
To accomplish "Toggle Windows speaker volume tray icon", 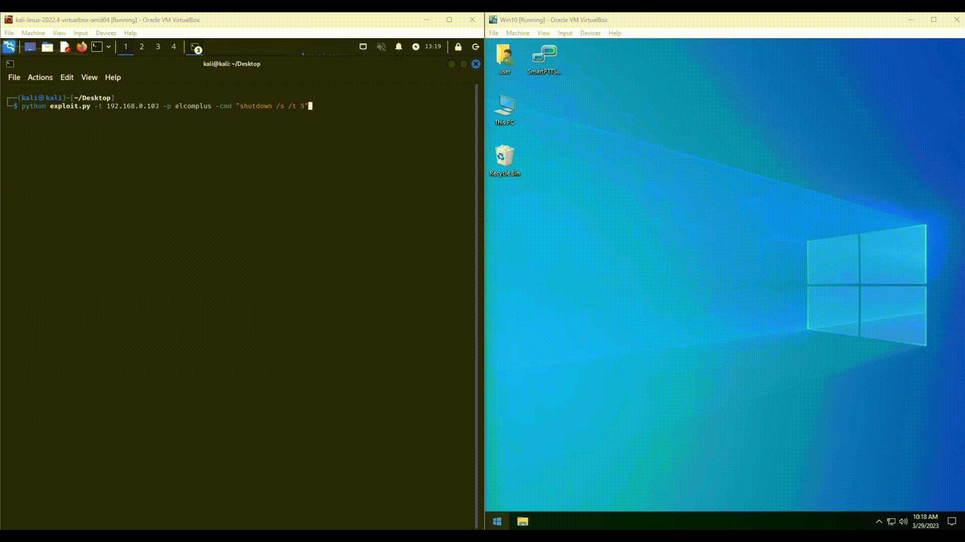I will [x=903, y=521].
